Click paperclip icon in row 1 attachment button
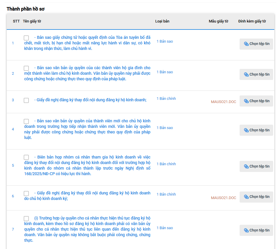279x249 pixels. point(246,44)
